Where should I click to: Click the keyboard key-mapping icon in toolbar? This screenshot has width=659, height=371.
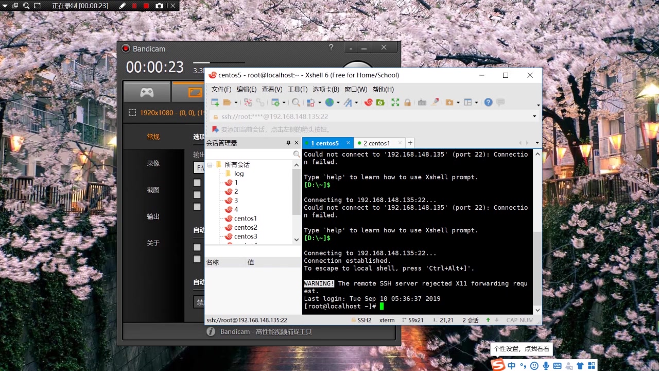tap(422, 102)
